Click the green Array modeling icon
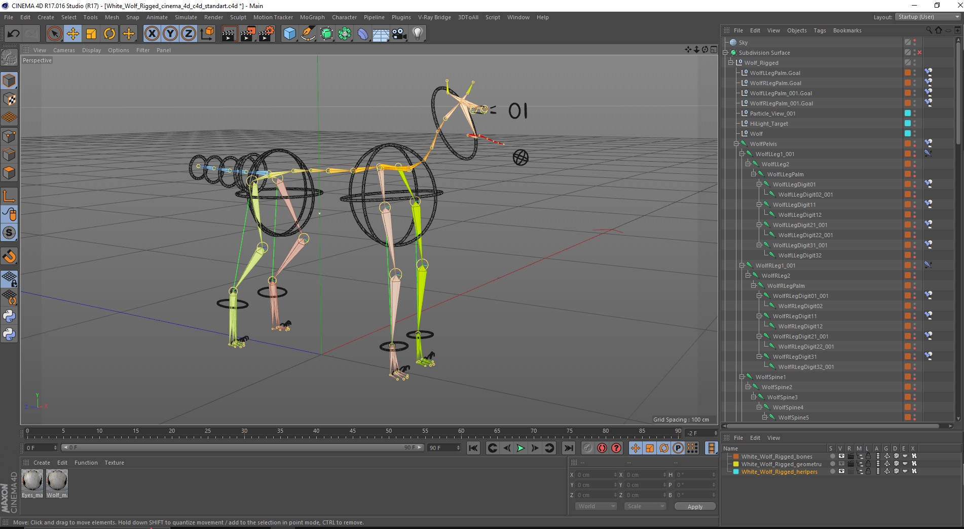Screen dimensions: 964x529 [x=345, y=34]
